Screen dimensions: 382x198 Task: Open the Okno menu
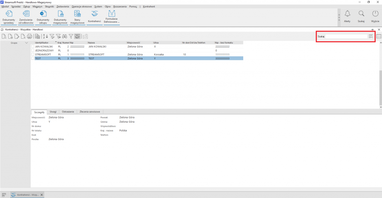tap(108, 7)
